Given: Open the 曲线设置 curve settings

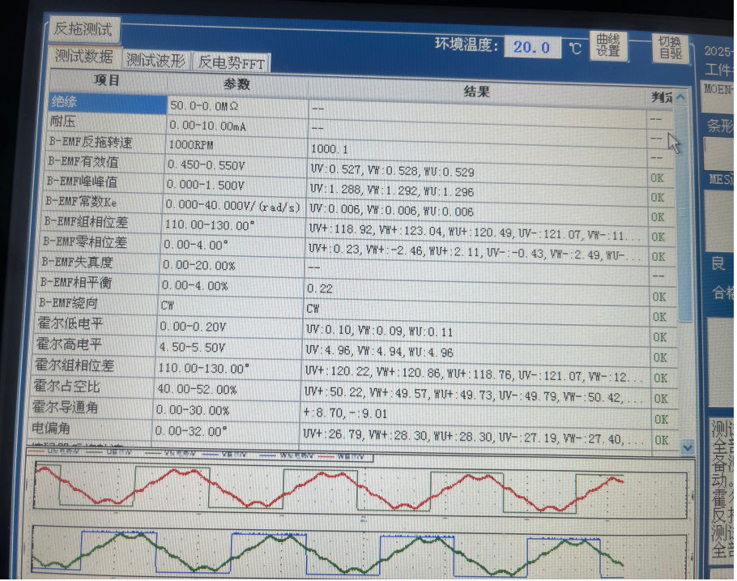Looking at the screenshot, I should coord(608,45).
